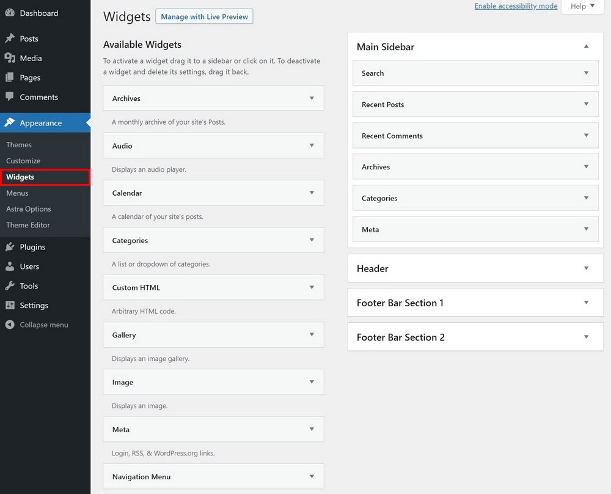This screenshot has width=611, height=494.
Task: Open the Dashboard menu
Action: [x=39, y=13]
